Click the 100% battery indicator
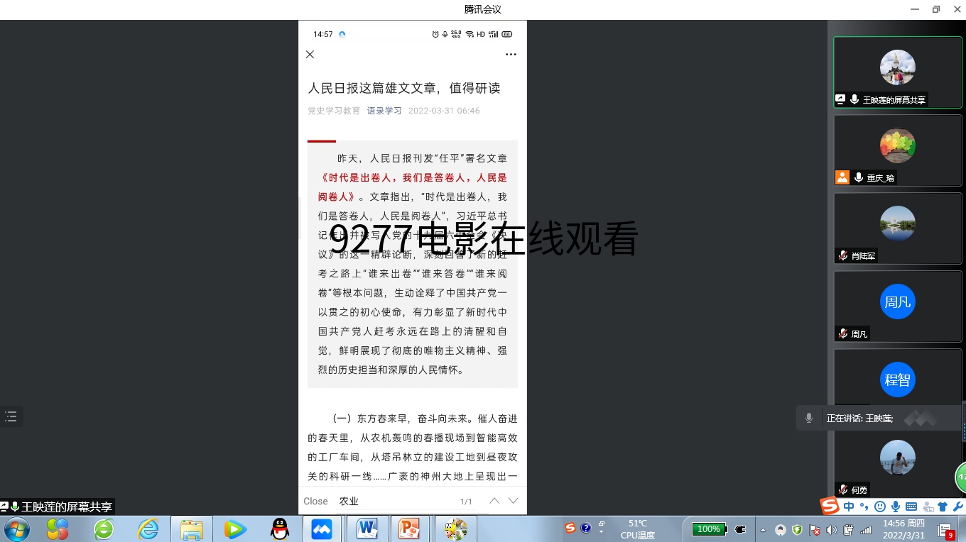The image size is (966, 542). pos(710,529)
